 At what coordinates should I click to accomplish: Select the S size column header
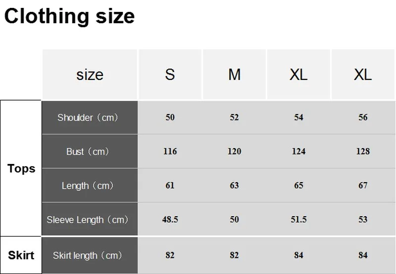[x=170, y=75]
